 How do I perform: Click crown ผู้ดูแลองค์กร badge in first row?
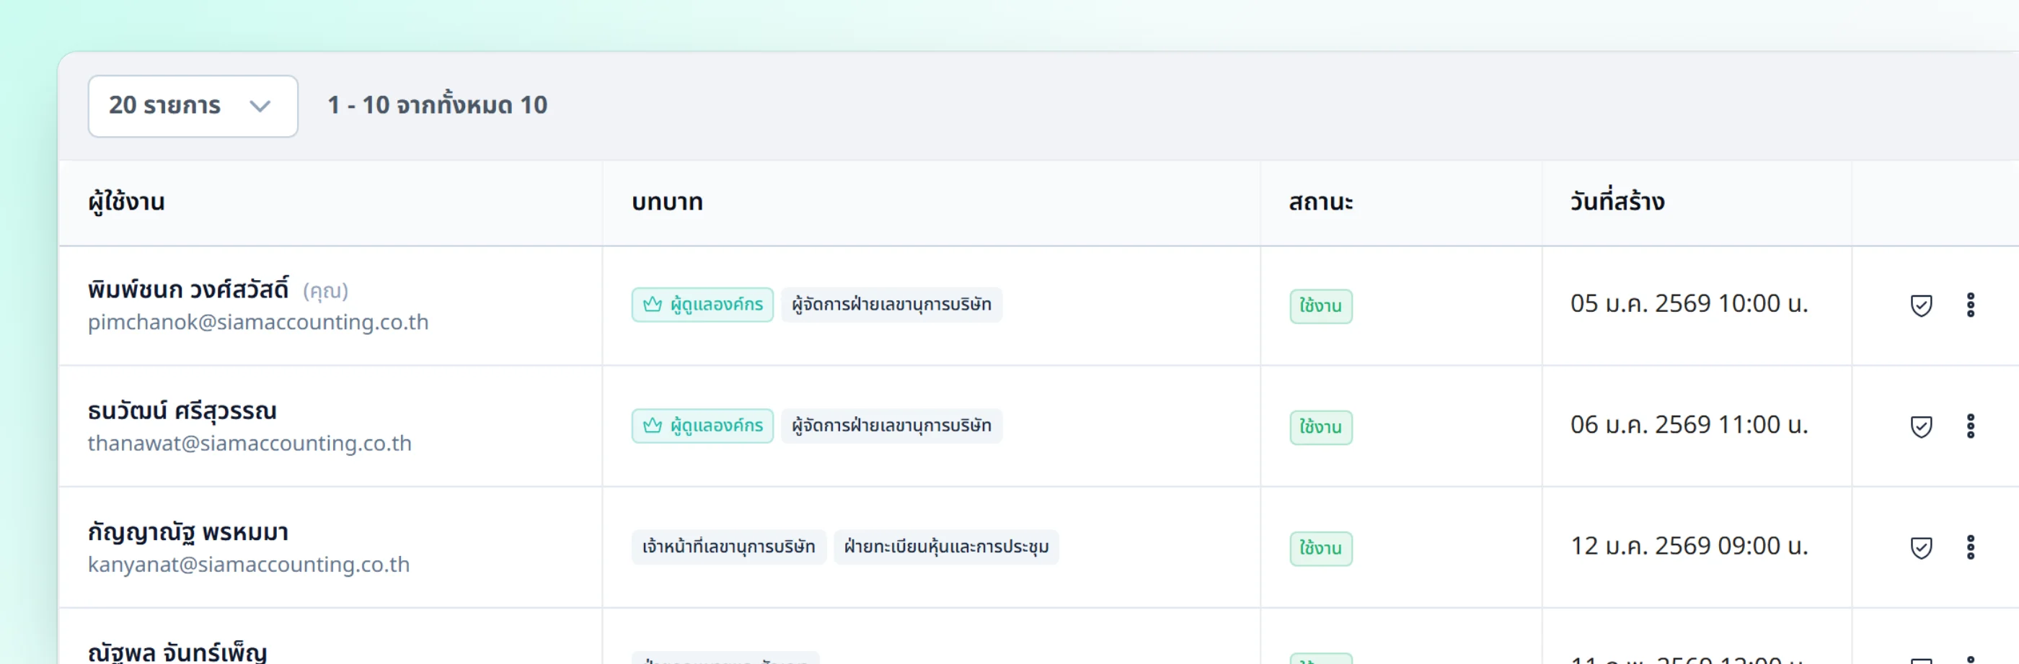[702, 305]
